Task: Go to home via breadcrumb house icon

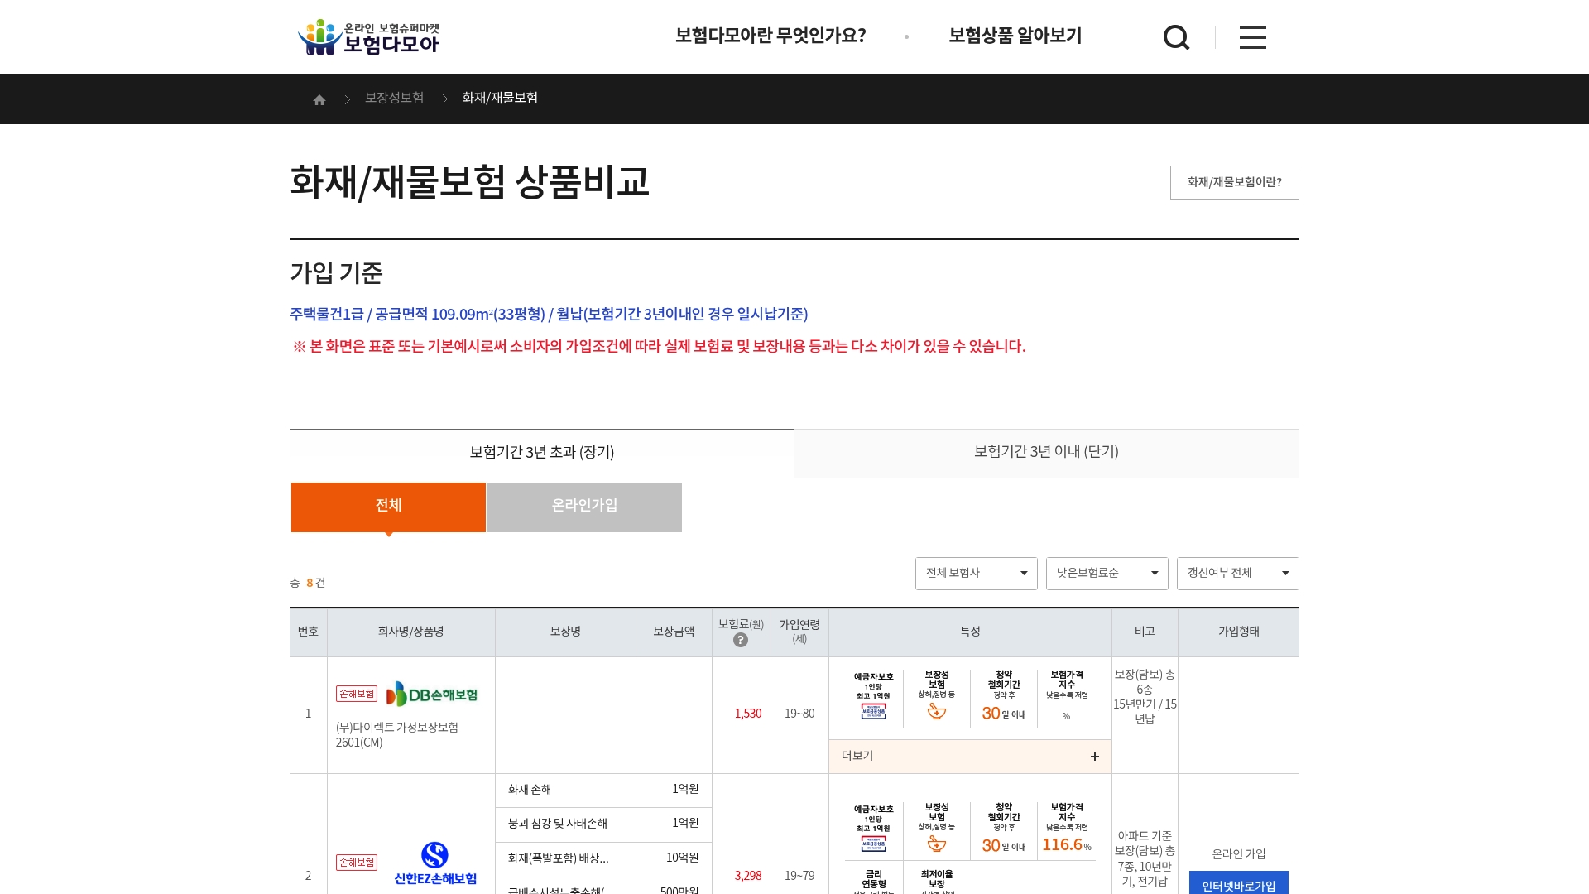Action: (x=319, y=100)
